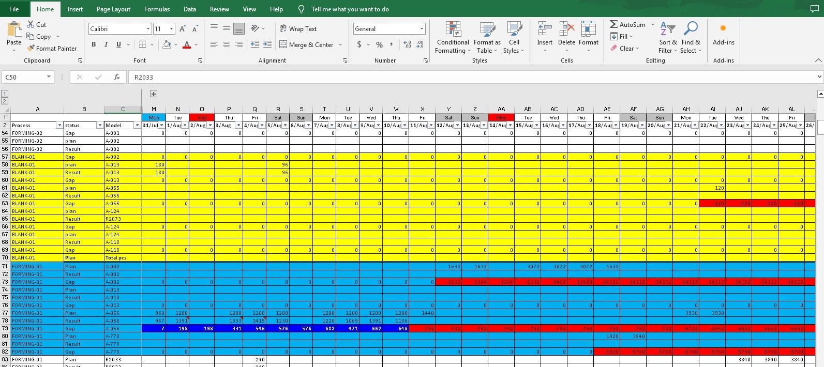Toggle Bold formatting
Viewport: 824px width, 367px height.
coord(94,45)
